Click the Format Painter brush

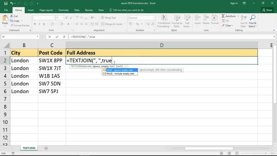pyautogui.click(x=12, y=26)
